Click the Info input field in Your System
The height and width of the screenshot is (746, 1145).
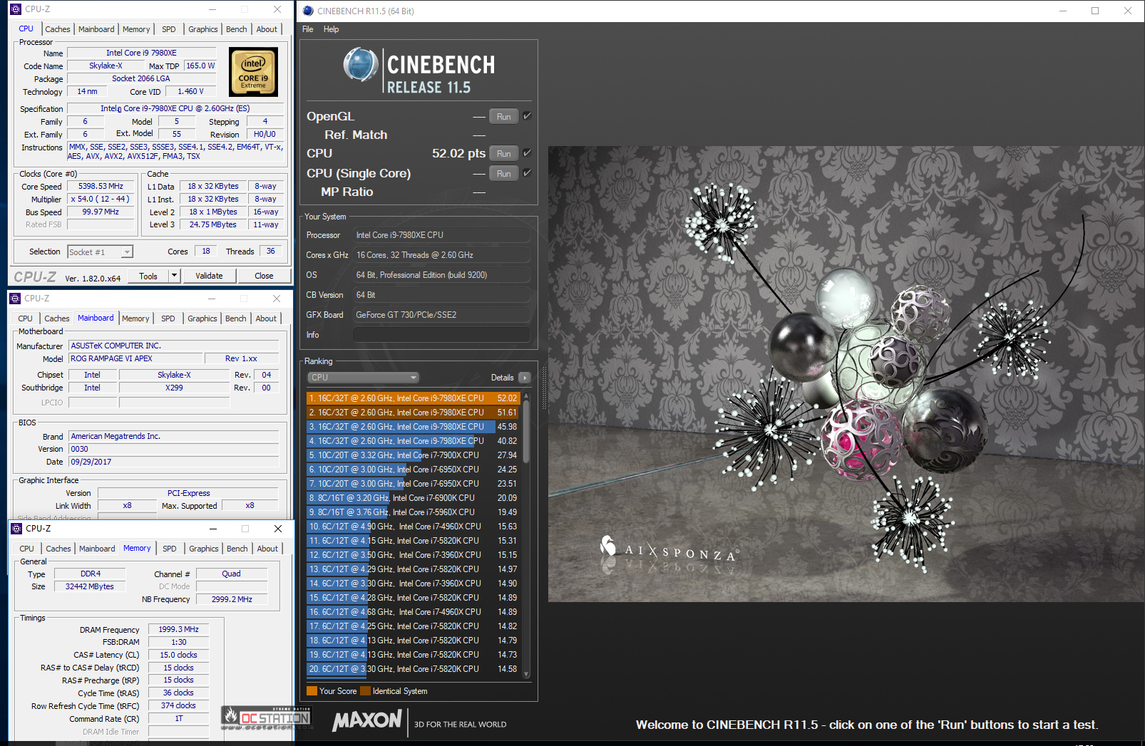tap(441, 335)
